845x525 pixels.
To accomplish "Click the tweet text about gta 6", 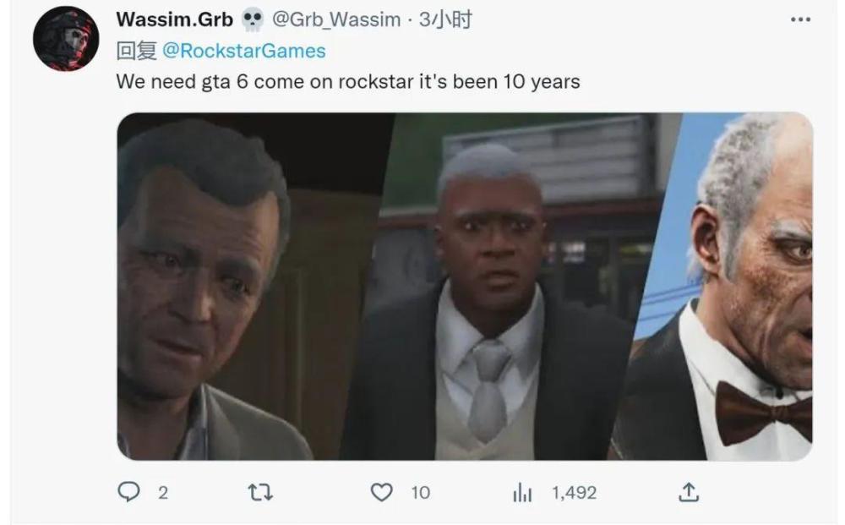I will pos(348,82).
